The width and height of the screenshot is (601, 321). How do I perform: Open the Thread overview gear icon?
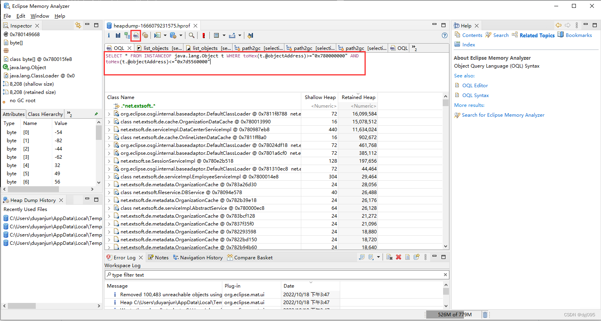click(145, 35)
